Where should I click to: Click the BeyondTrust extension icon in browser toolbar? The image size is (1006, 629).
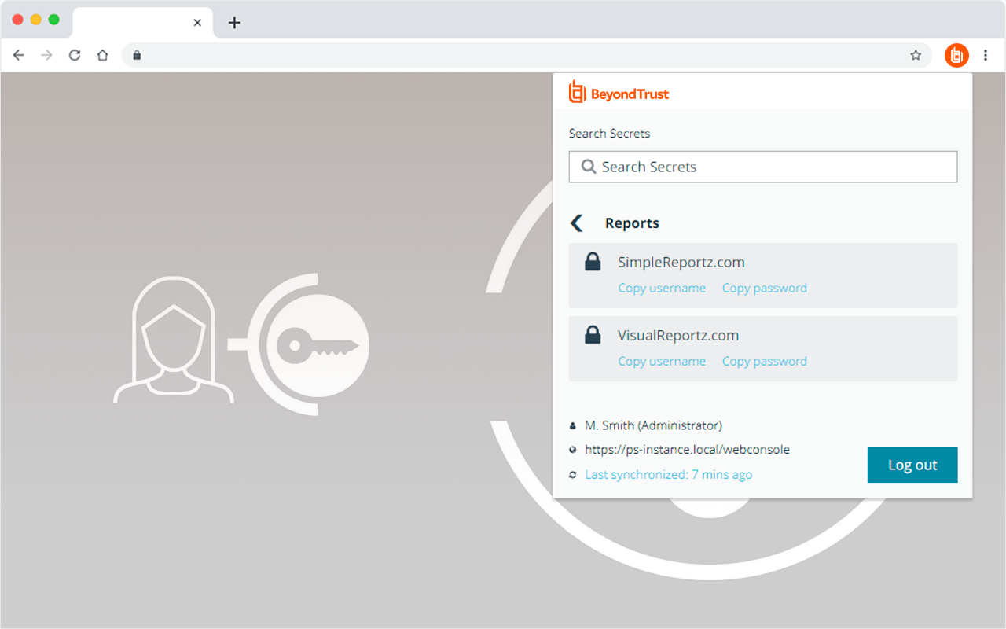click(956, 55)
